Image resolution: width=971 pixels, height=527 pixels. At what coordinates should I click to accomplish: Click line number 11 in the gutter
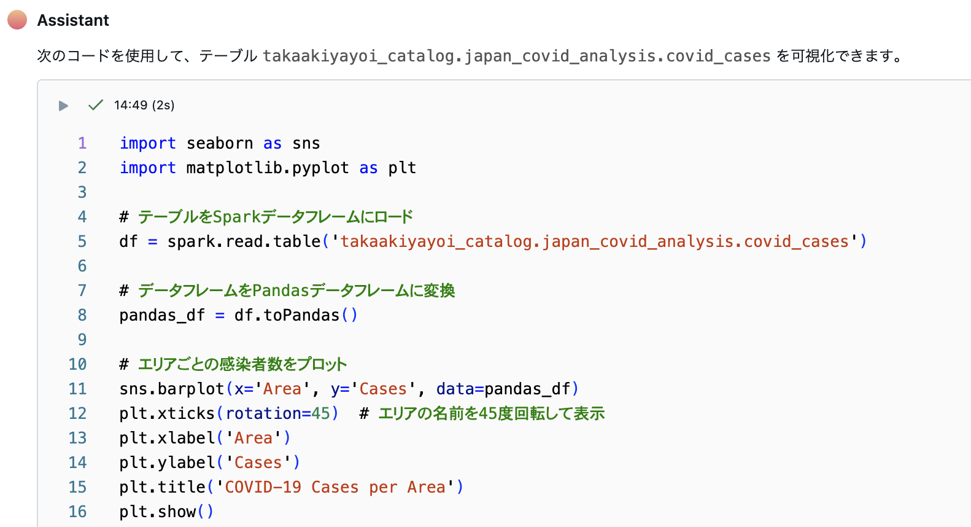click(x=78, y=389)
